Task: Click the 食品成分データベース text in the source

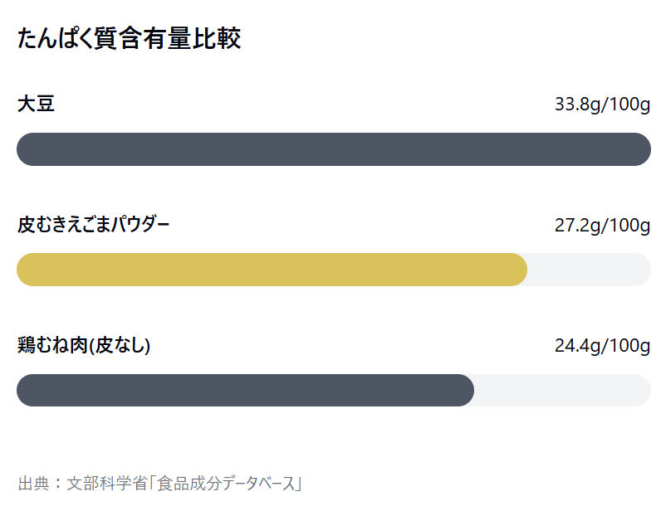Action: 227,484
